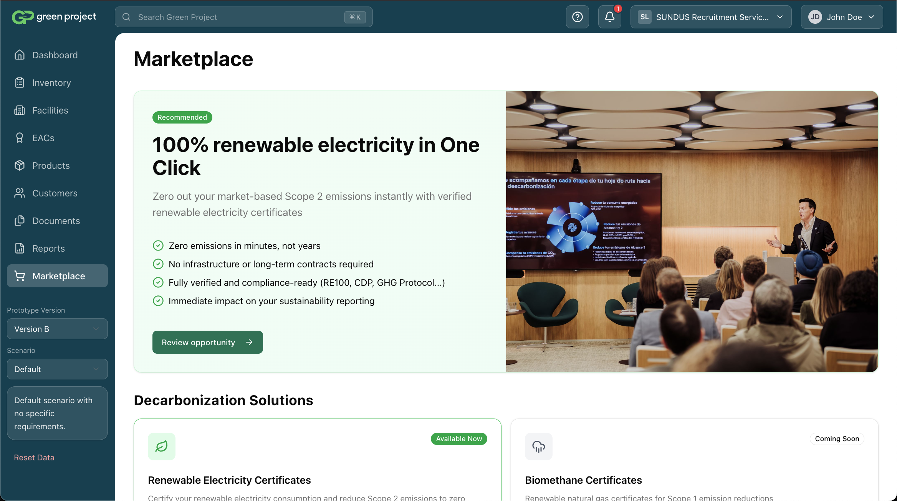Screen dimensions: 897x501
Task: Focus the Search Green Project field
Action: [243, 17]
